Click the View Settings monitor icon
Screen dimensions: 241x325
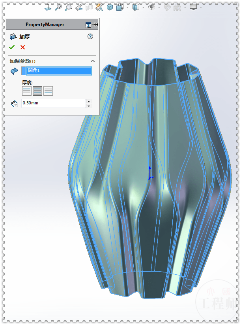pos(193,7)
